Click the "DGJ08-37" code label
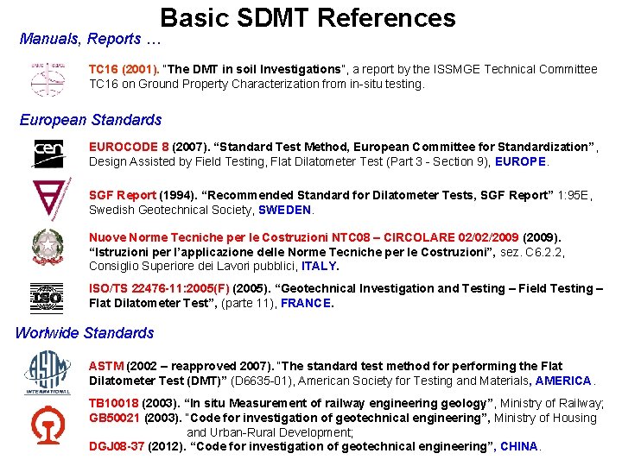The width and height of the screenshot is (622, 466). tap(117, 447)
